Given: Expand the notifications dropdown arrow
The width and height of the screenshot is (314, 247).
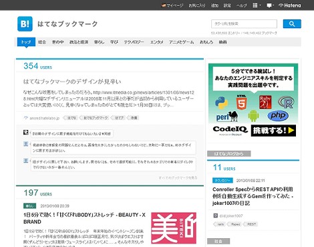Looking at the screenshot, I should (273, 5).
